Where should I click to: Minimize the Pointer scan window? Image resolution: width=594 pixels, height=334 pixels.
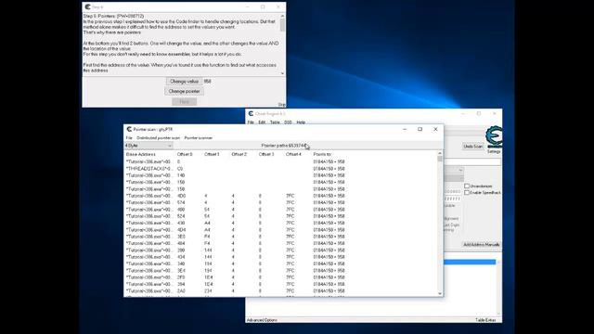[x=405, y=129]
